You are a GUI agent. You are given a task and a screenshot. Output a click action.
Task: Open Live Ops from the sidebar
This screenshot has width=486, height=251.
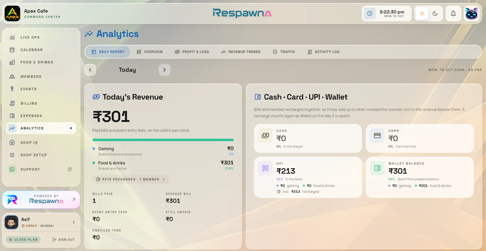[41, 37]
